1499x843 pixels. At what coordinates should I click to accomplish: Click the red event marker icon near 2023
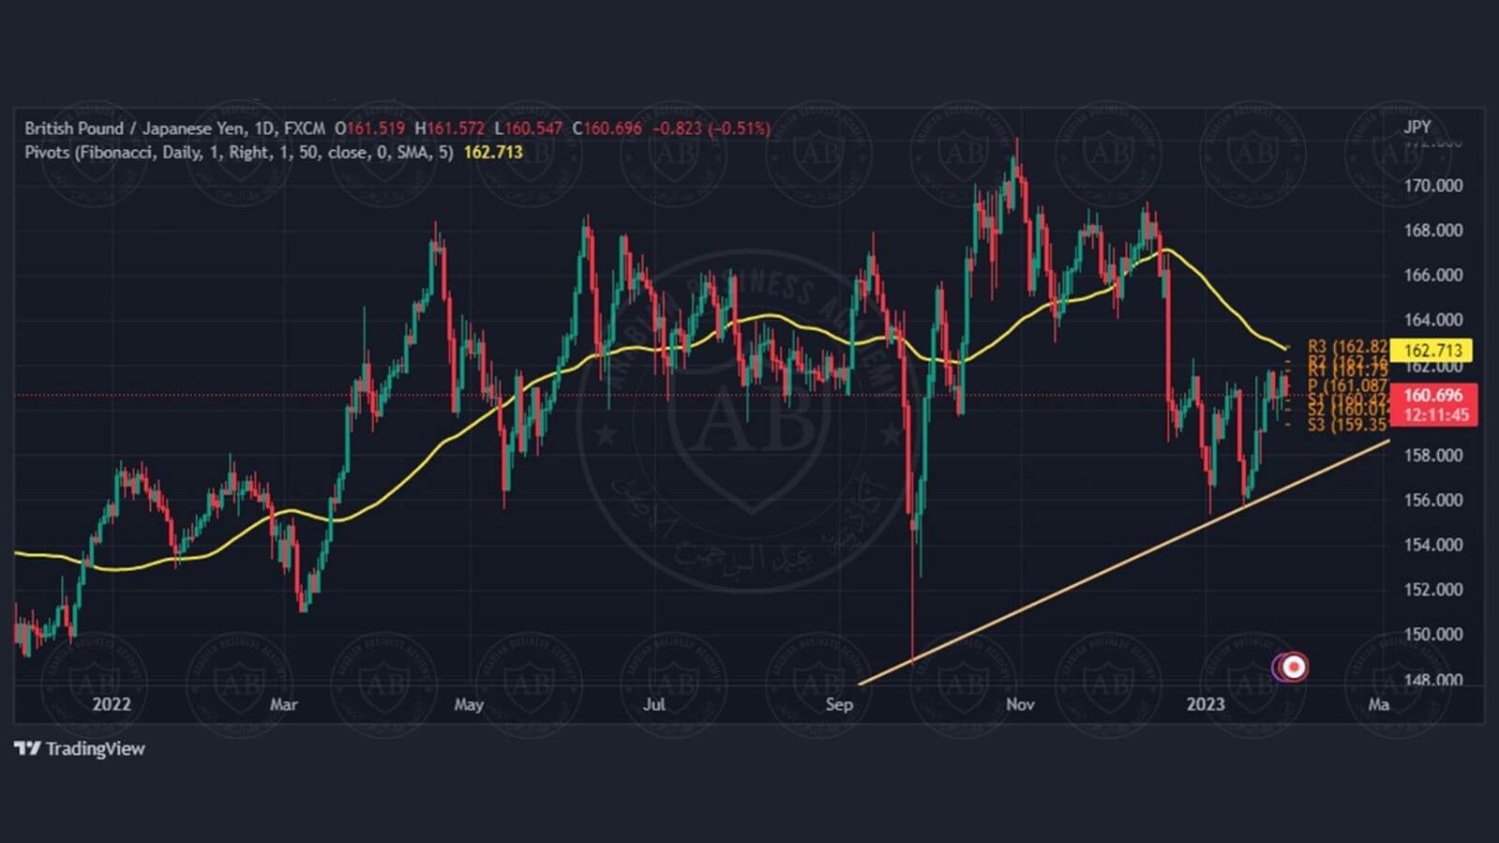tap(1293, 666)
